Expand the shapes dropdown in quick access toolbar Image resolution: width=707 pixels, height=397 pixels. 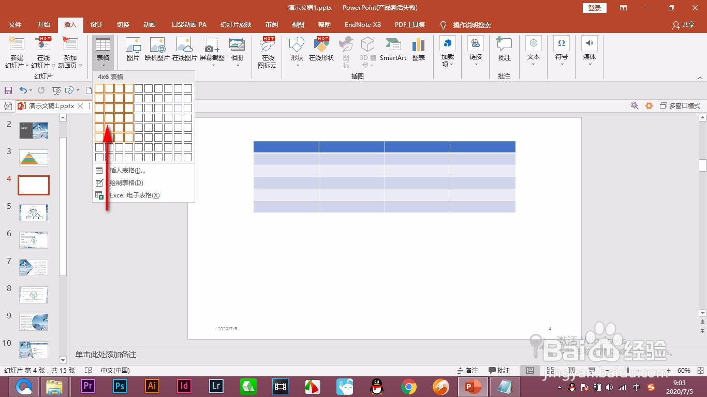tap(78, 90)
